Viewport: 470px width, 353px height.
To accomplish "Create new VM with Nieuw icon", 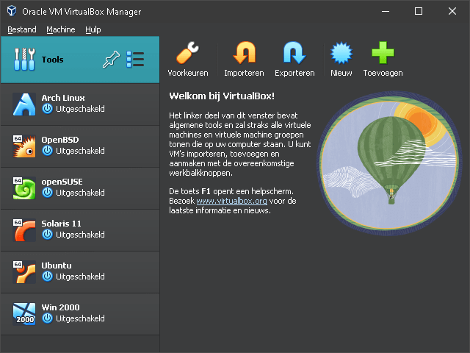I will [341, 53].
